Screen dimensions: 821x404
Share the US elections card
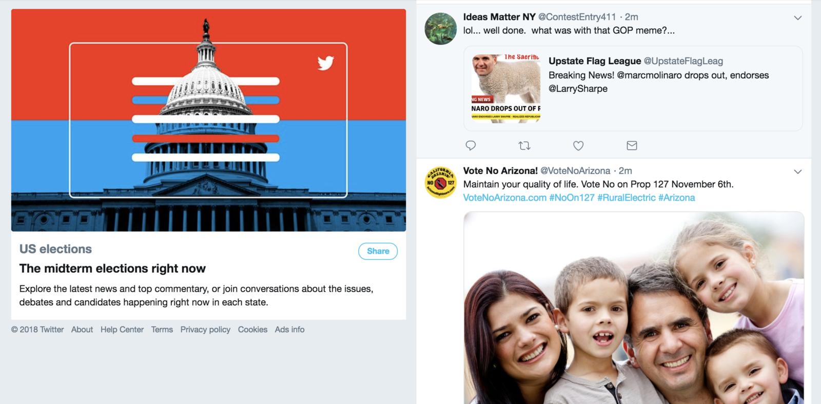(x=378, y=251)
